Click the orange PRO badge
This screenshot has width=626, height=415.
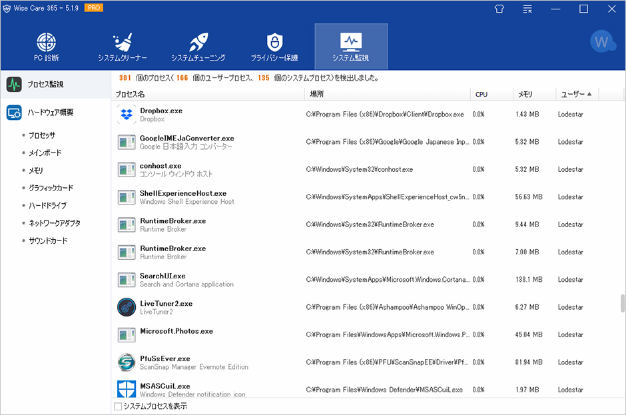pos(94,7)
